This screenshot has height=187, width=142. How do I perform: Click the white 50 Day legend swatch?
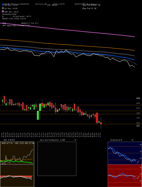pyautogui.click(x=3, y=8)
